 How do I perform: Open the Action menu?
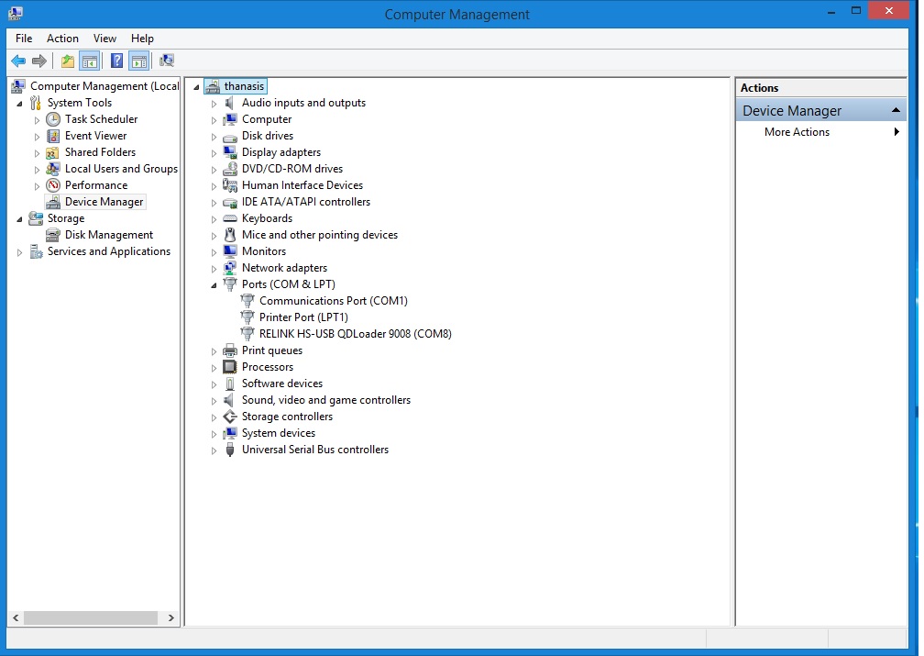[62, 39]
